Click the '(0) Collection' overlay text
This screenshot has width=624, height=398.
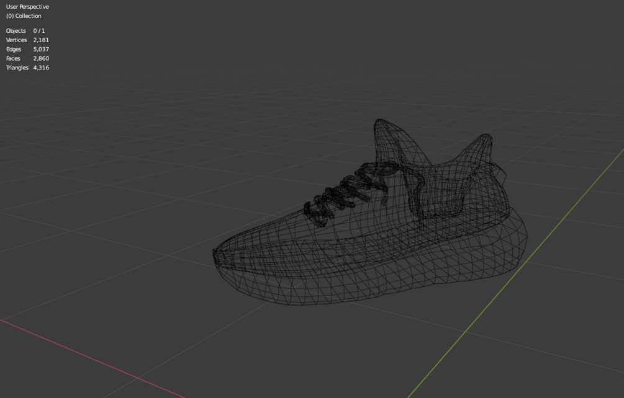pos(24,16)
